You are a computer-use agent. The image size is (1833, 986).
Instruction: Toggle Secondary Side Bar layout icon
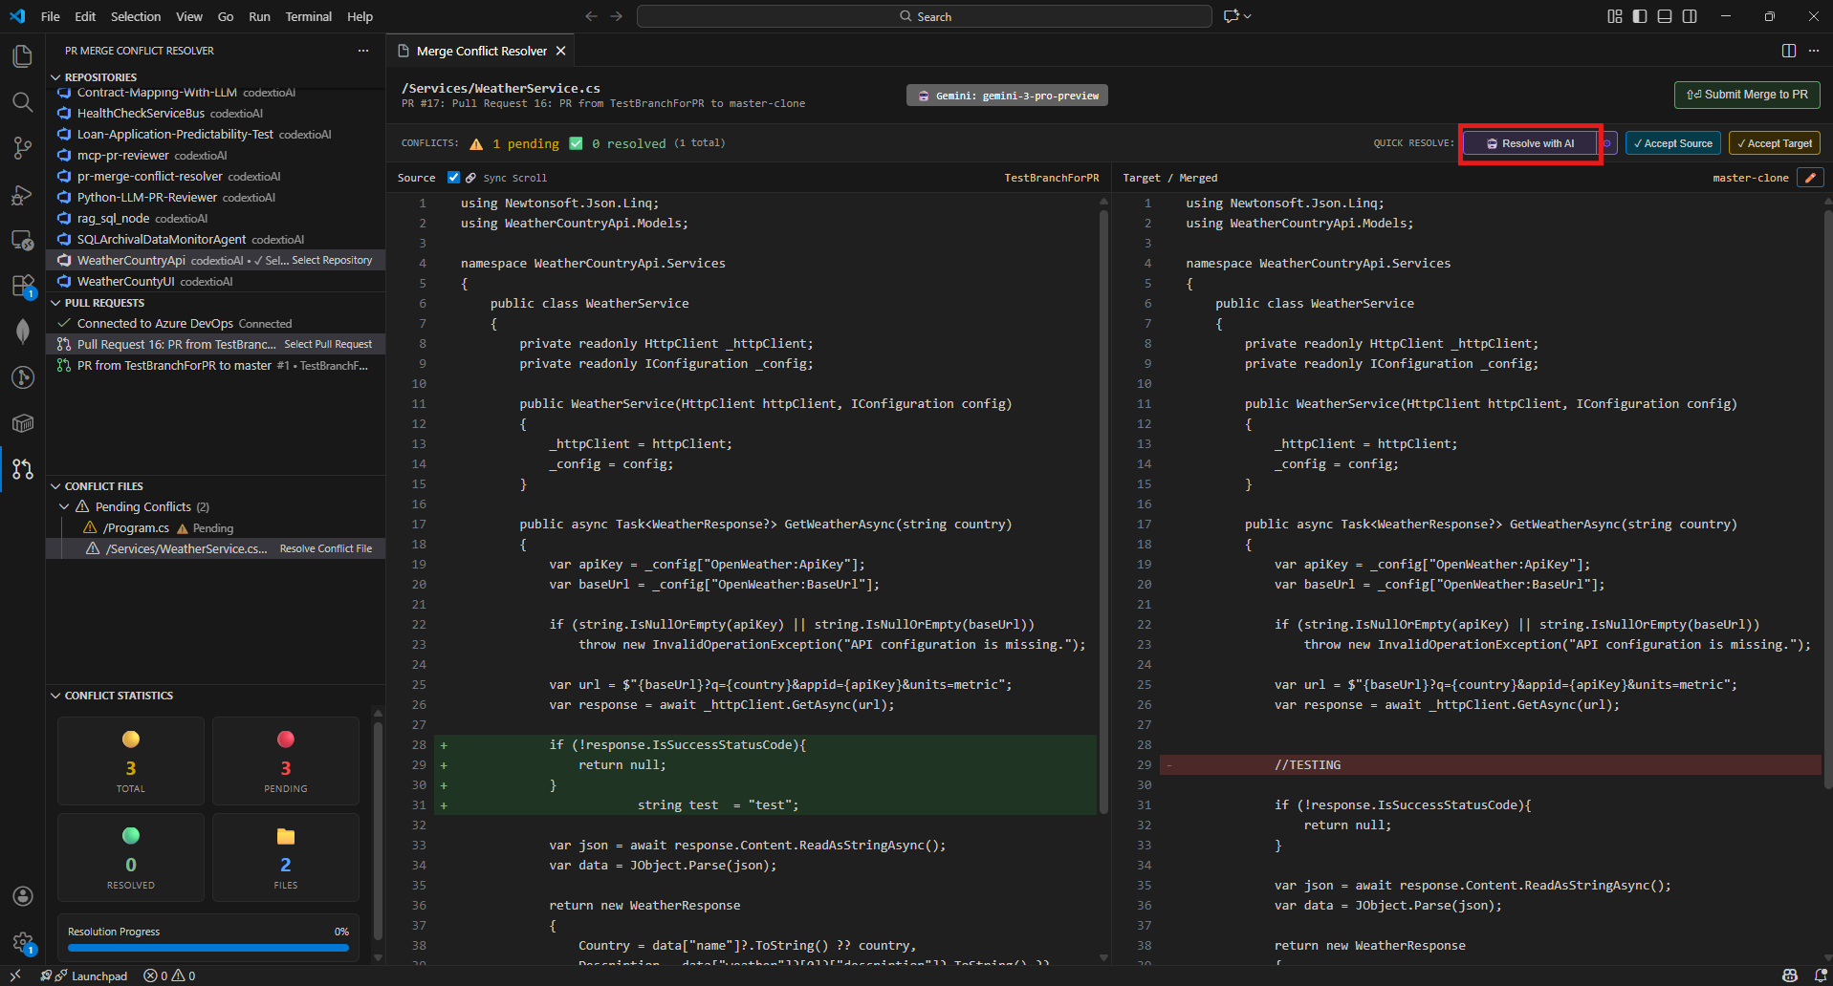[1690, 16]
